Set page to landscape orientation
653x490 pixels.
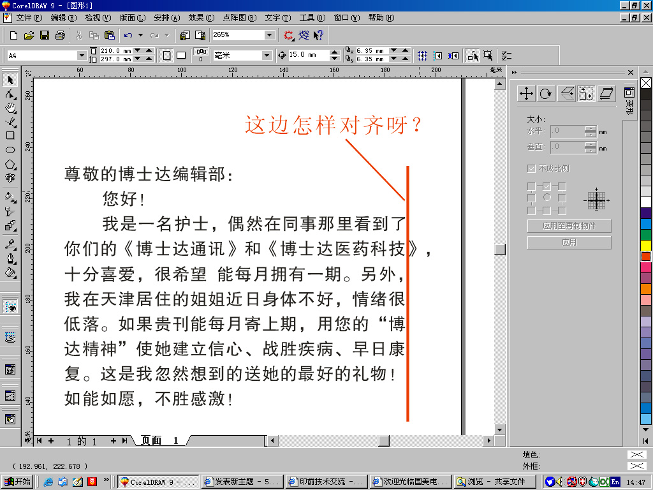point(181,56)
